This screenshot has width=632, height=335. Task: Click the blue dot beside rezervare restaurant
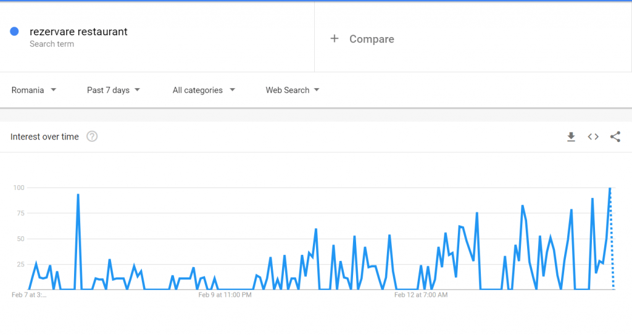[x=15, y=31]
